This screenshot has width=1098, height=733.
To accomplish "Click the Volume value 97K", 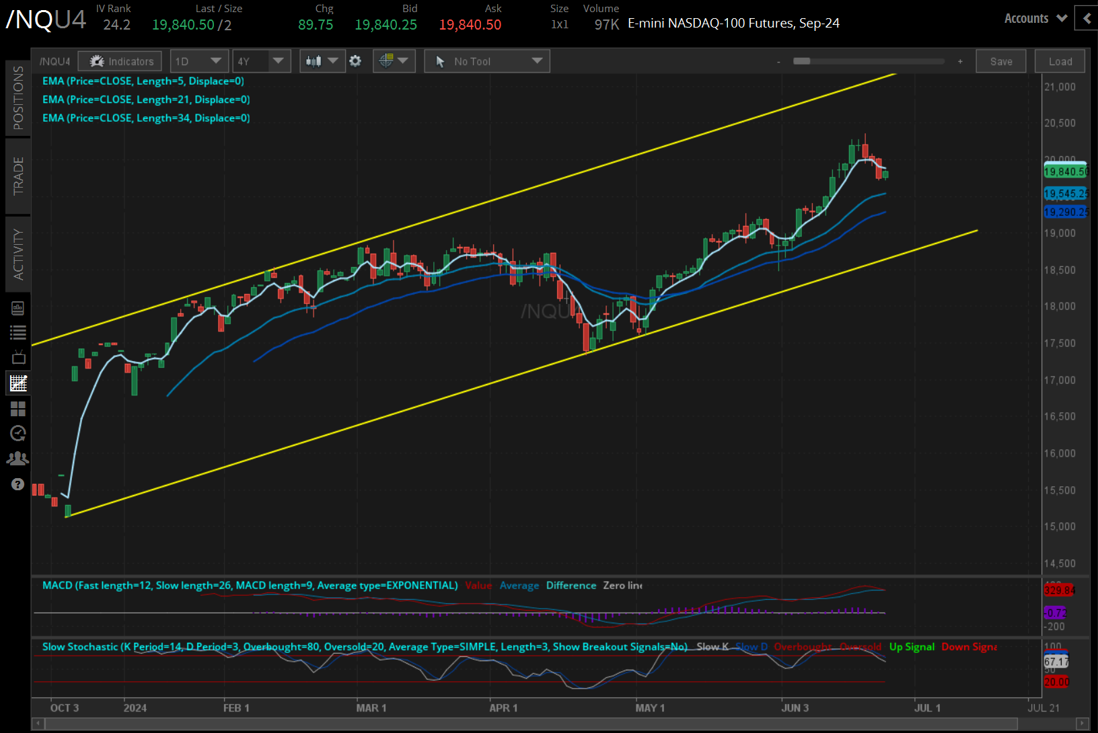I will [x=607, y=25].
